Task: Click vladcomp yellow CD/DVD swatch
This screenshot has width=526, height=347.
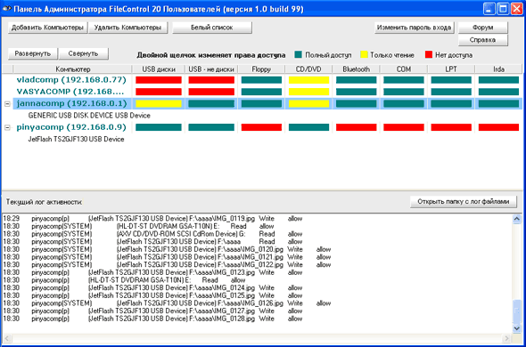Action: tap(309, 80)
